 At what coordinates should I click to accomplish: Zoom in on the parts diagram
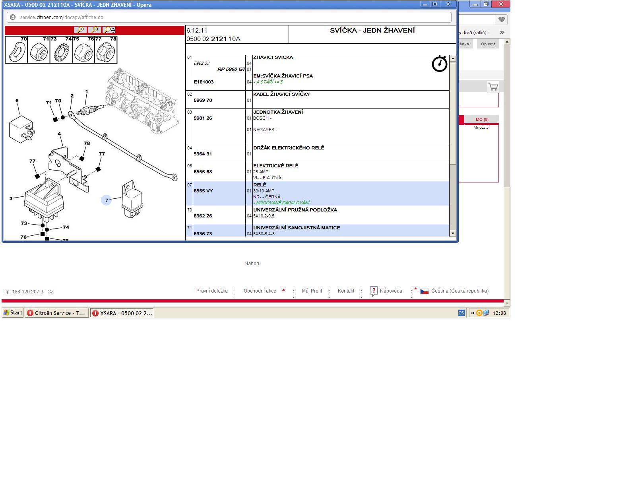coord(80,30)
